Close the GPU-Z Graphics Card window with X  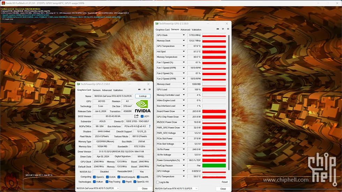pyautogui.click(x=148, y=84)
